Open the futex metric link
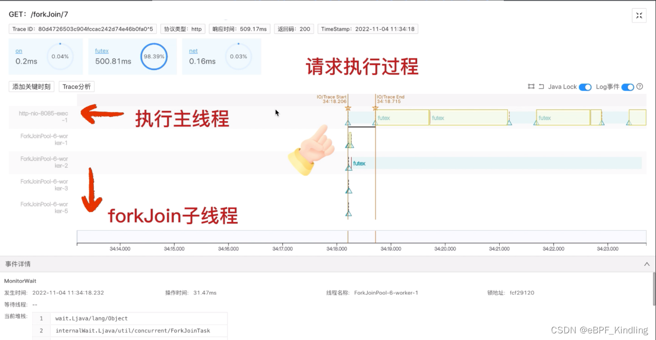Viewport: 656px width, 340px height. (101, 51)
